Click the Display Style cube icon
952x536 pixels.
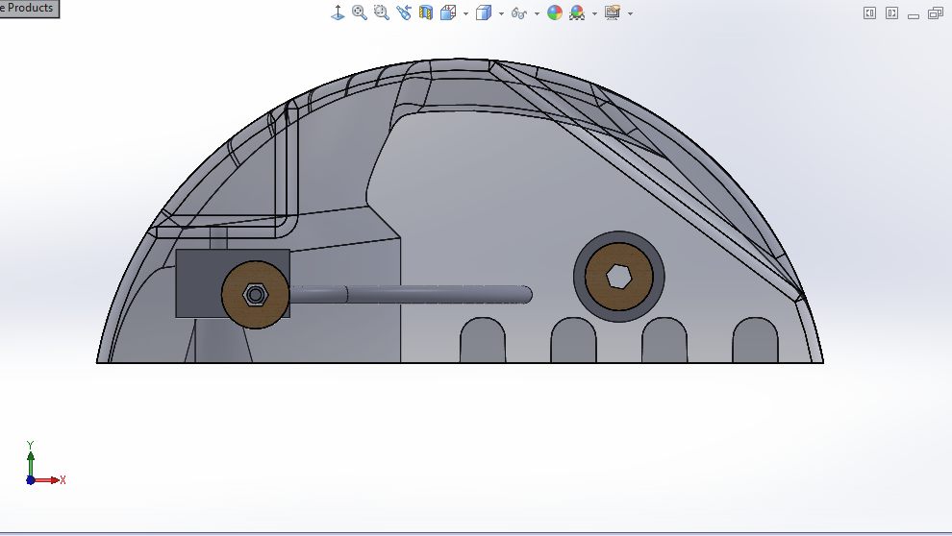[x=484, y=12]
